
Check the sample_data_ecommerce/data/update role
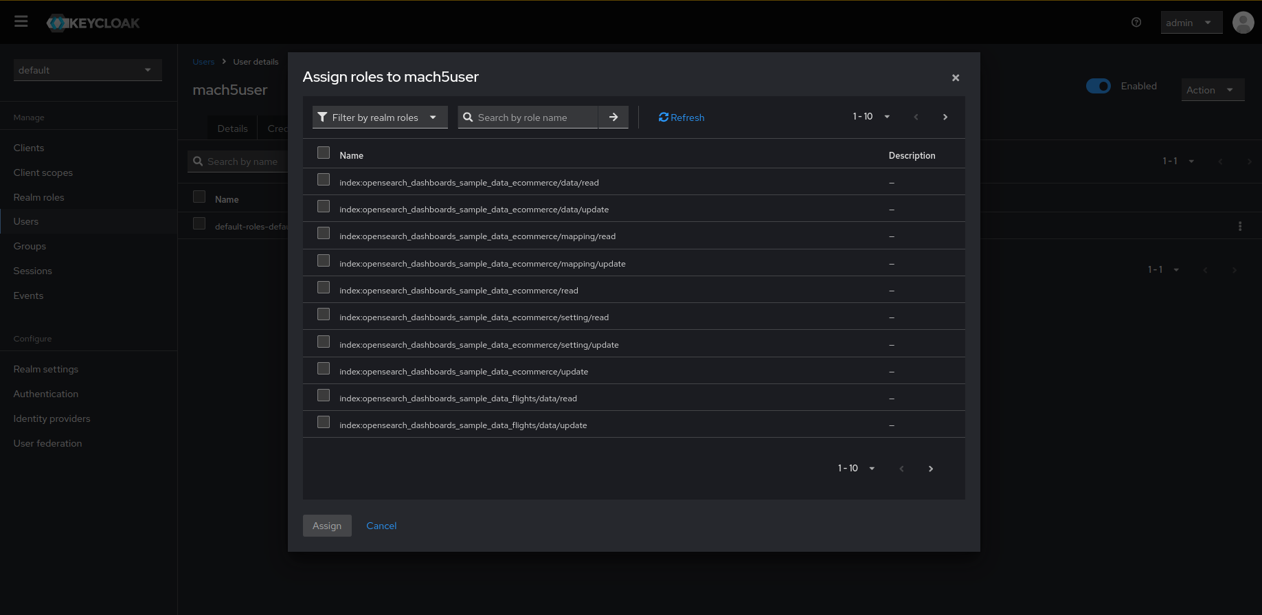coord(324,206)
